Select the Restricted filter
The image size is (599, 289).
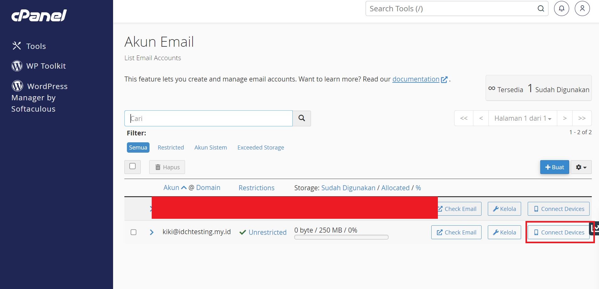171,147
